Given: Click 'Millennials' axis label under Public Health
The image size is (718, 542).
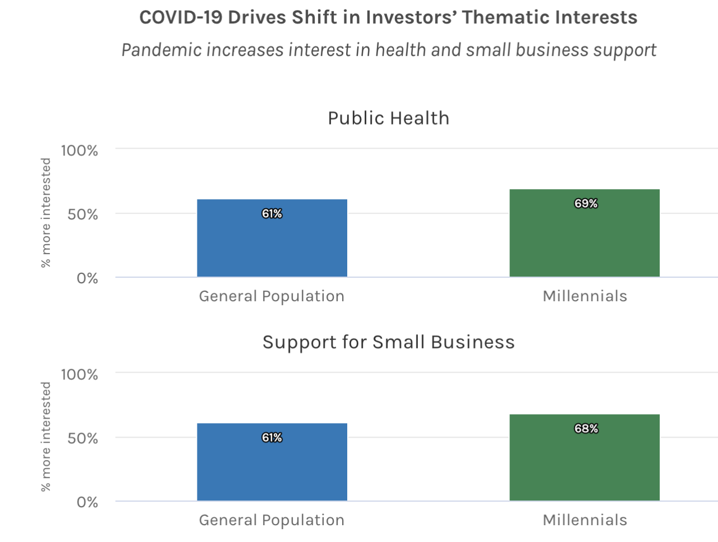Looking at the screenshot, I should (x=585, y=296).
